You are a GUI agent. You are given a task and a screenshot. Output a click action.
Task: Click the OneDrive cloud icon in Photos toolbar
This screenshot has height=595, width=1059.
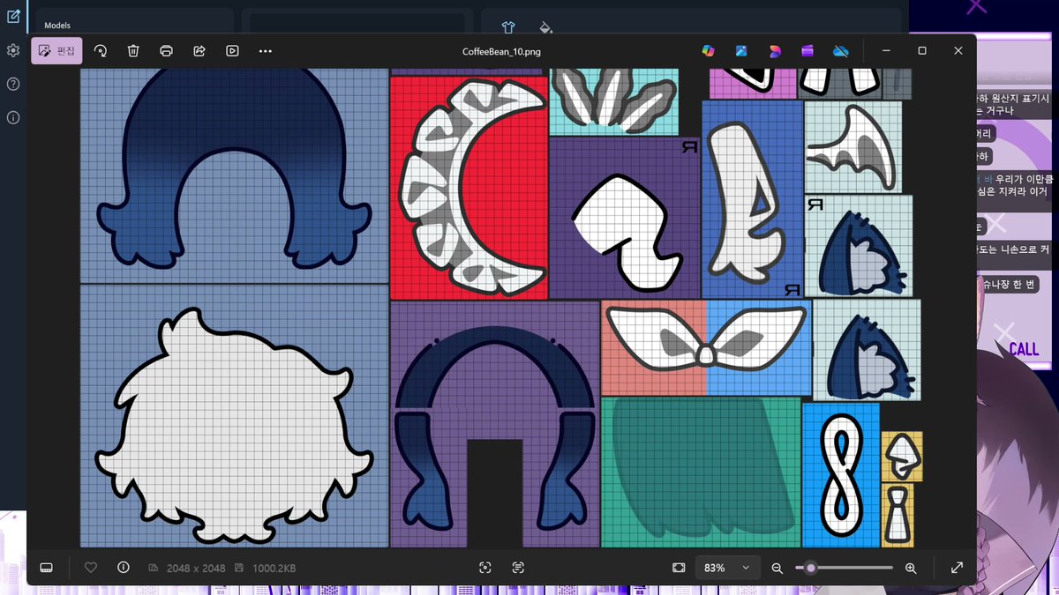[841, 51]
